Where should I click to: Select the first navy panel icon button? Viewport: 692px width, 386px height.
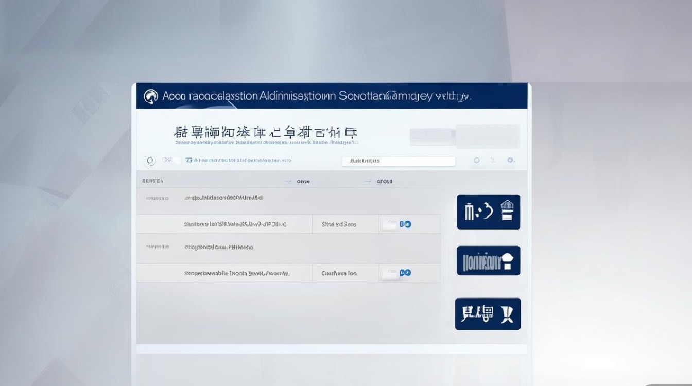click(x=488, y=212)
